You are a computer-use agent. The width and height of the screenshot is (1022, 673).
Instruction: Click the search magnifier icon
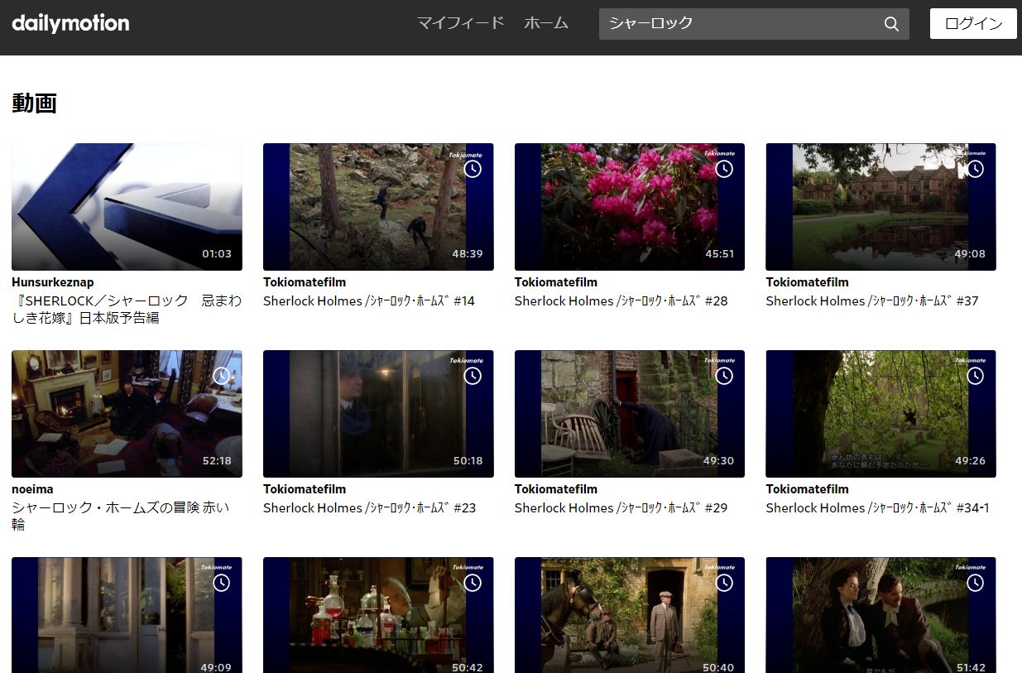(891, 24)
